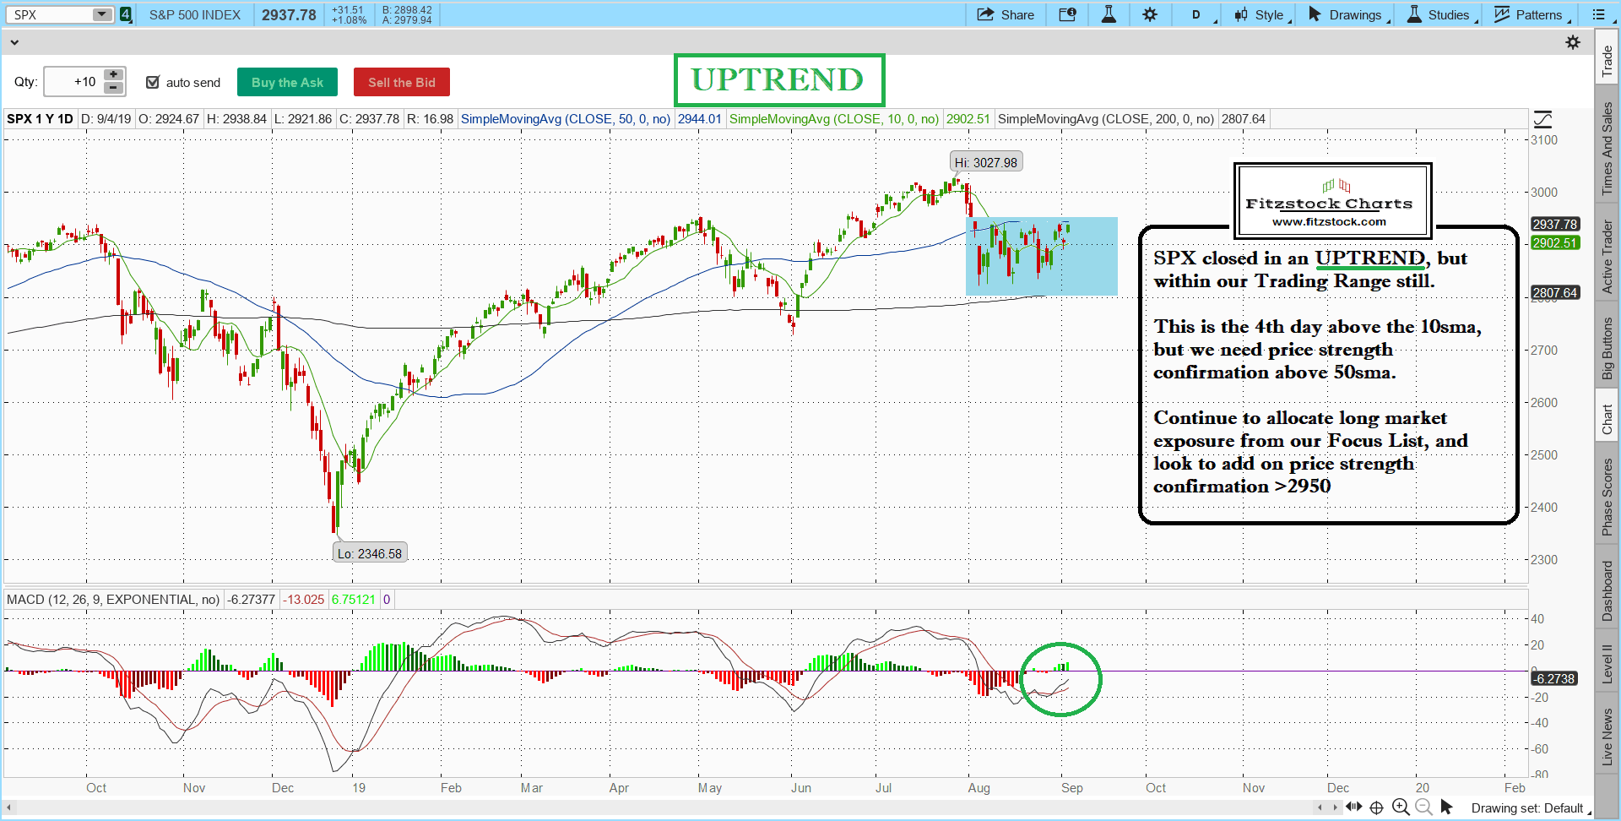Screen dimensions: 1621x821
Task: Open the Share menu
Action: point(1006,14)
